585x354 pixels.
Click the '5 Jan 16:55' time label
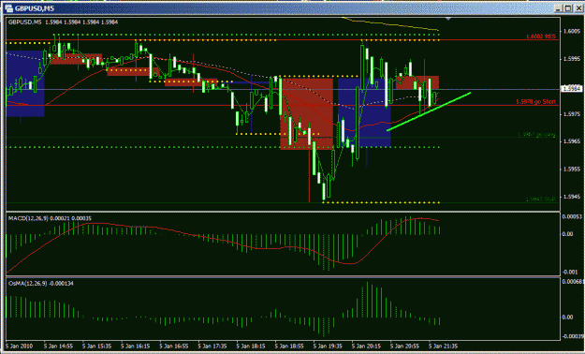click(x=173, y=347)
